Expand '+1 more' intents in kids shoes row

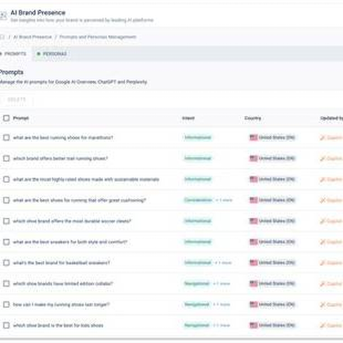pyautogui.click(x=221, y=326)
